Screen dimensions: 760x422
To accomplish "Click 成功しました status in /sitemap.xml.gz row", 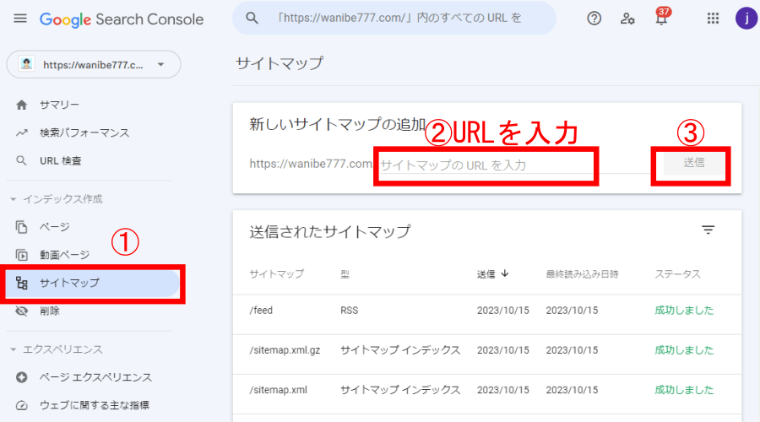I will coord(684,350).
